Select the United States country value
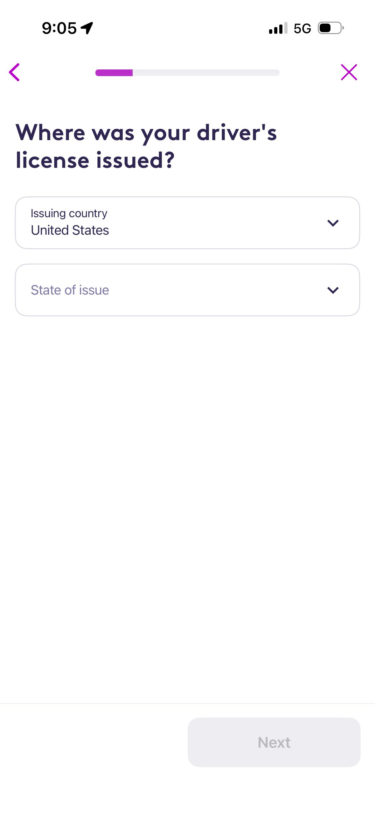The width and height of the screenshot is (375, 814). click(70, 230)
